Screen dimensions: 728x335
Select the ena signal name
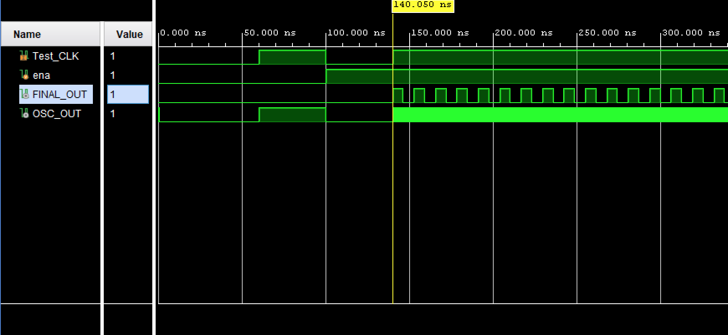[x=41, y=76]
